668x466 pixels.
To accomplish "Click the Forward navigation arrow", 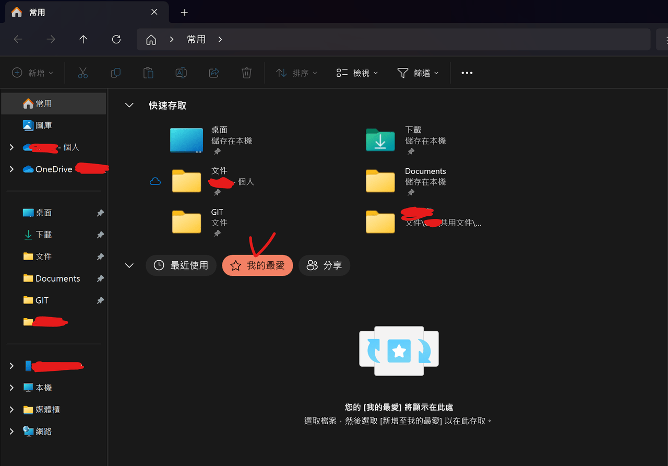I will coord(51,39).
